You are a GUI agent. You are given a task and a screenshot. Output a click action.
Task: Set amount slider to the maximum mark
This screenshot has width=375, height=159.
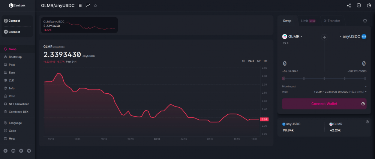click(x=365, y=78)
